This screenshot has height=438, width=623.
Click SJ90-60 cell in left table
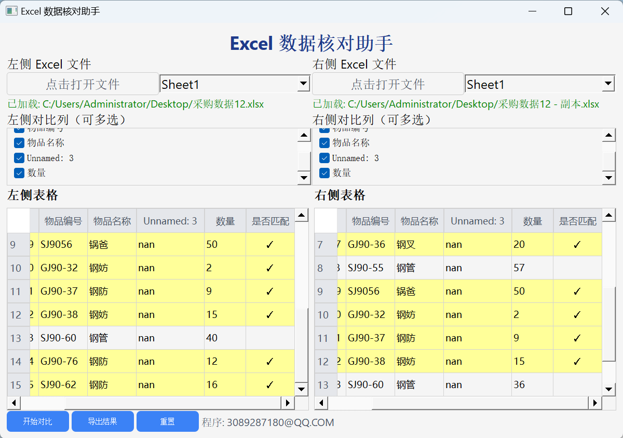click(x=63, y=338)
